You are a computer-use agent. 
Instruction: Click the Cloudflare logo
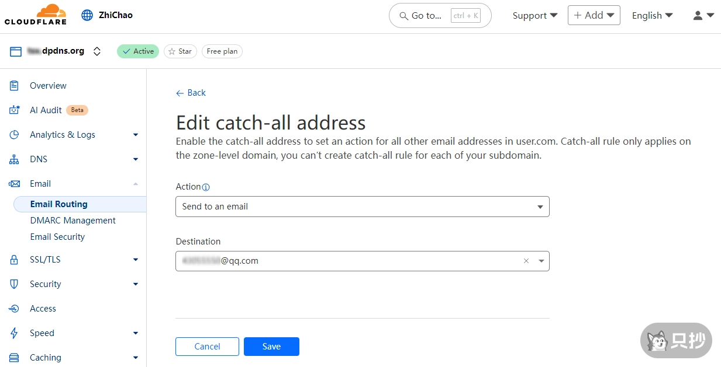35,15
